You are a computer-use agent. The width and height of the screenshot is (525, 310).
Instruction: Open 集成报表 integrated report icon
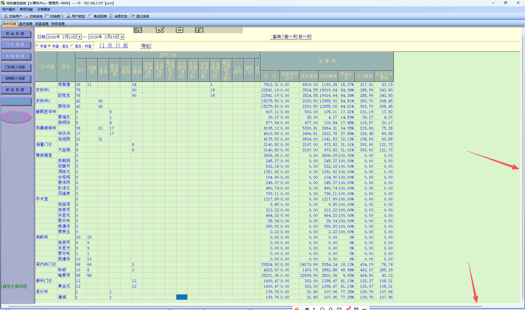pos(91,16)
